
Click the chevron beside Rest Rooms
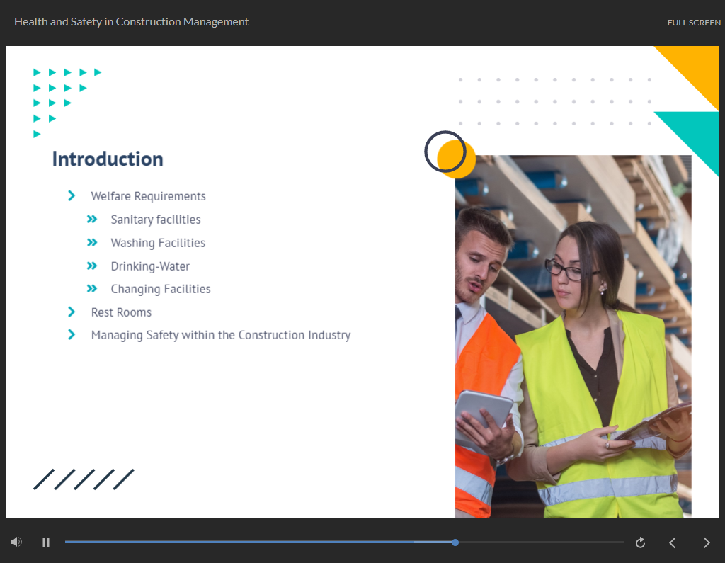coord(72,312)
